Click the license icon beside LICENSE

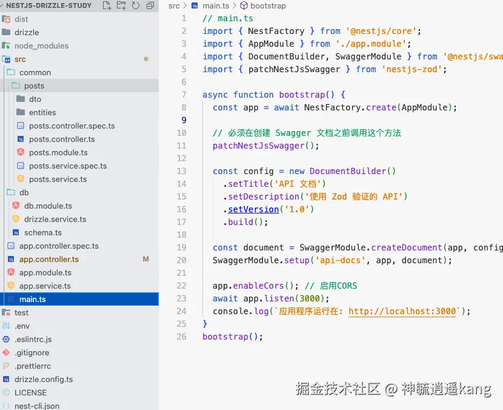point(6,392)
